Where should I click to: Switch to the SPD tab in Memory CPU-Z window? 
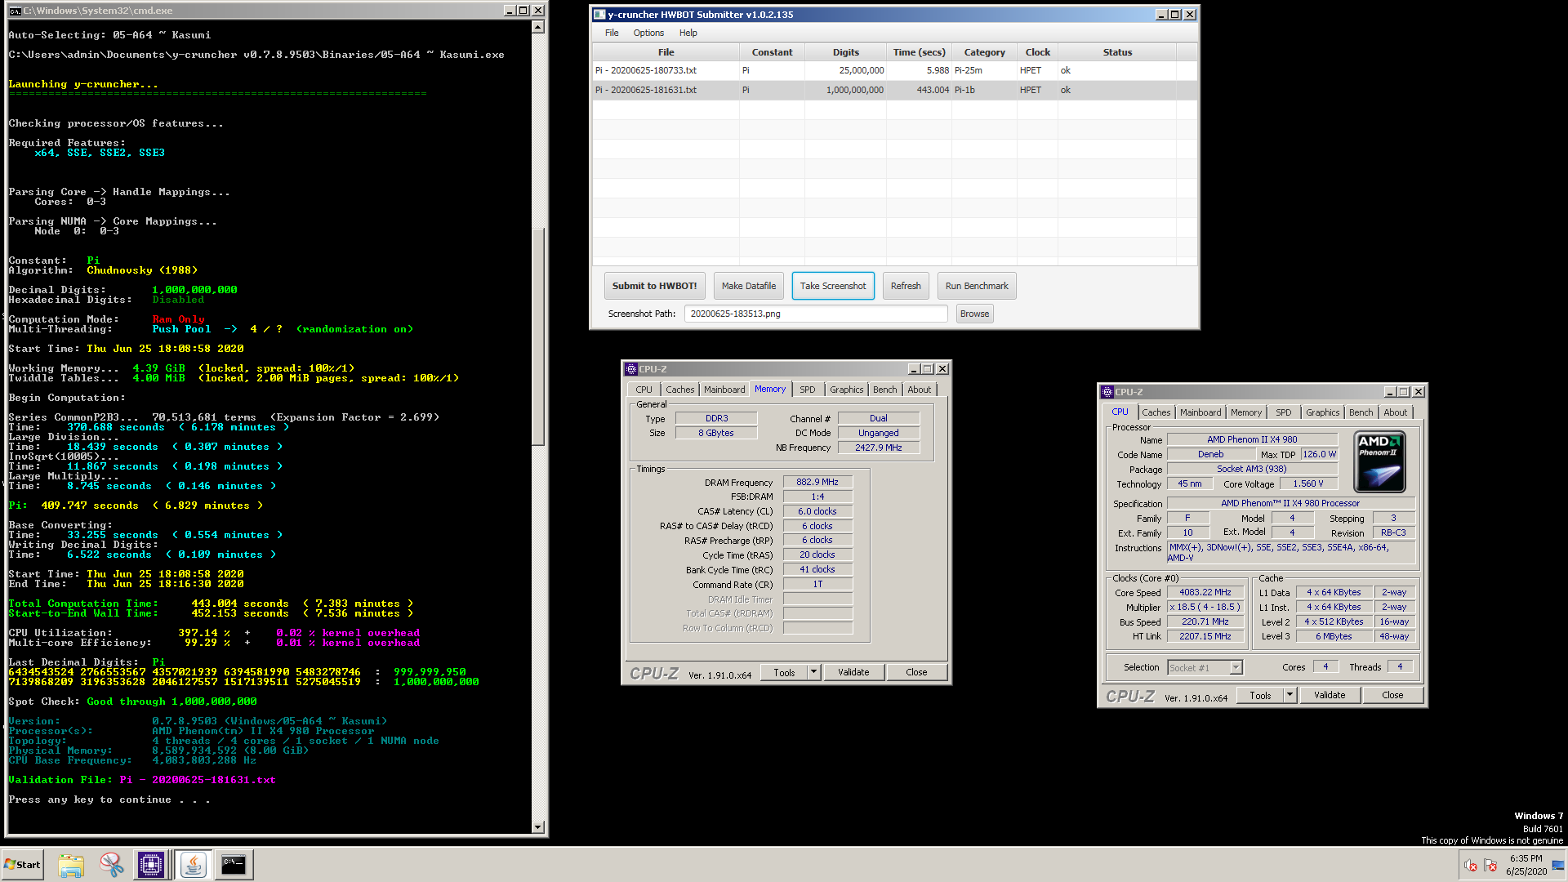pos(807,390)
